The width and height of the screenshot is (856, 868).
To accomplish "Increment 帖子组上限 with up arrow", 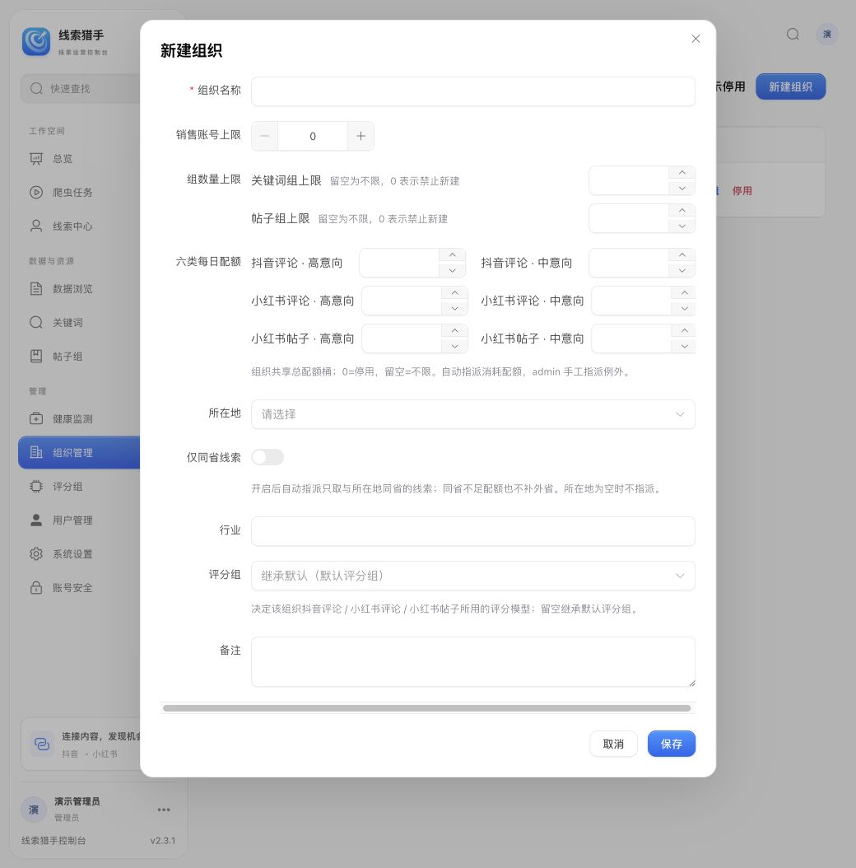I will click(x=682, y=210).
